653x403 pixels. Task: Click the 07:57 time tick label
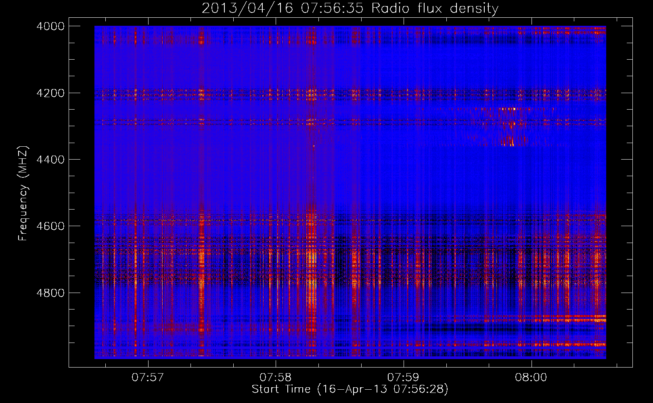(x=148, y=378)
